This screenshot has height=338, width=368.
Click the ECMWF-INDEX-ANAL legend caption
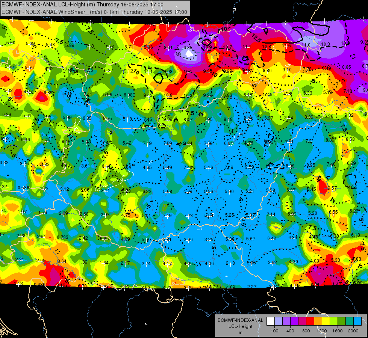coord(240,320)
